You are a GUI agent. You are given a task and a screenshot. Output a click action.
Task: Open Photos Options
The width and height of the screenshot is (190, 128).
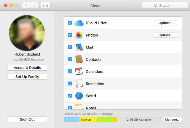pos(166,35)
